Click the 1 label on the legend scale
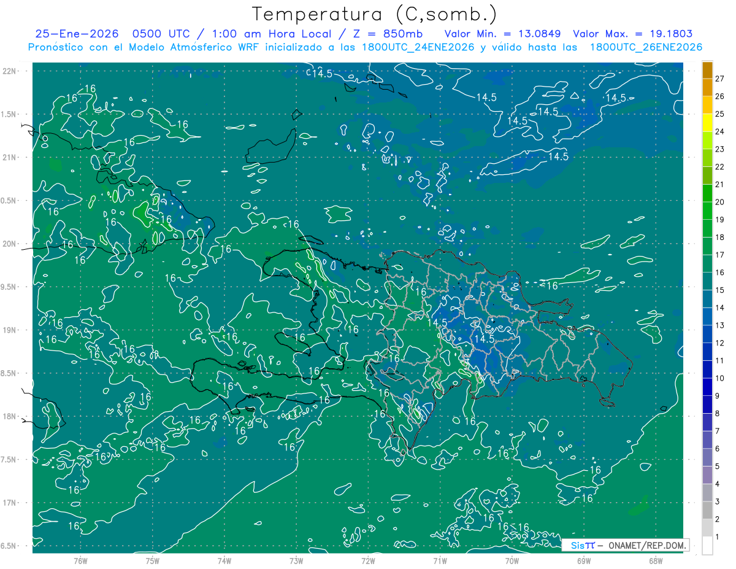The image size is (736, 569). 717,537
